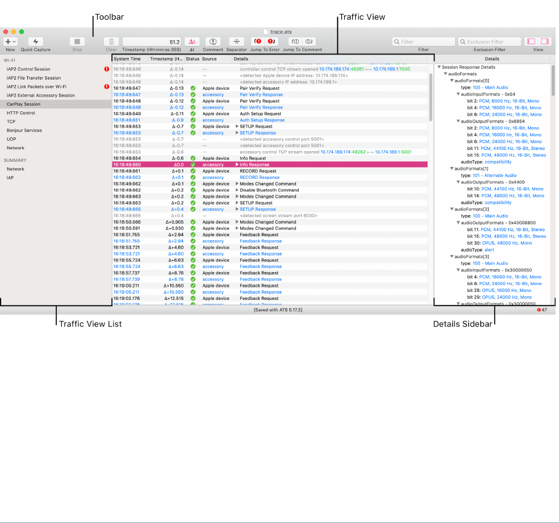Collapse the Session Response Details tree
This screenshot has height=523, width=559.
click(439, 67)
